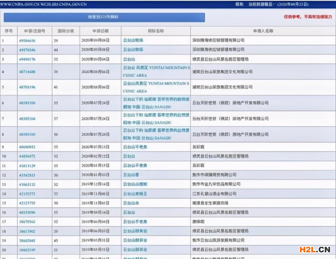The height and width of the screenshot is (259, 336).
Task: Open YUNTAI MOUNTAIN SCENIC AREA link, class 39
Action: click(x=156, y=71)
